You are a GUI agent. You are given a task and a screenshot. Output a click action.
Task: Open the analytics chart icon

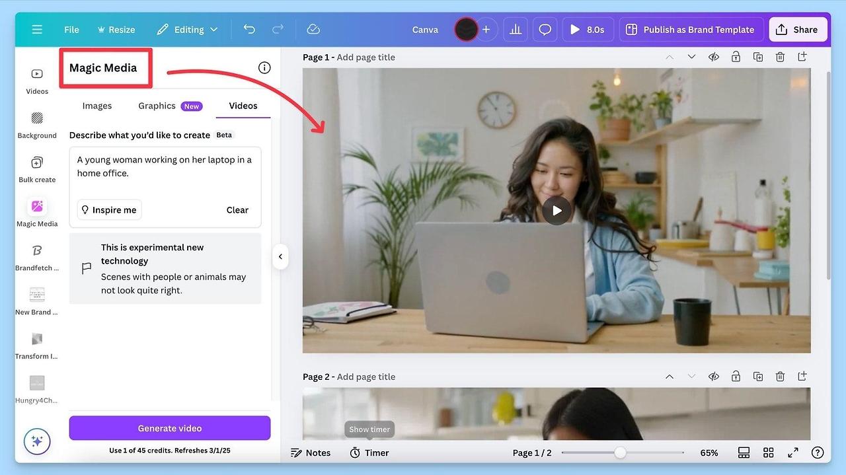pyautogui.click(x=515, y=30)
